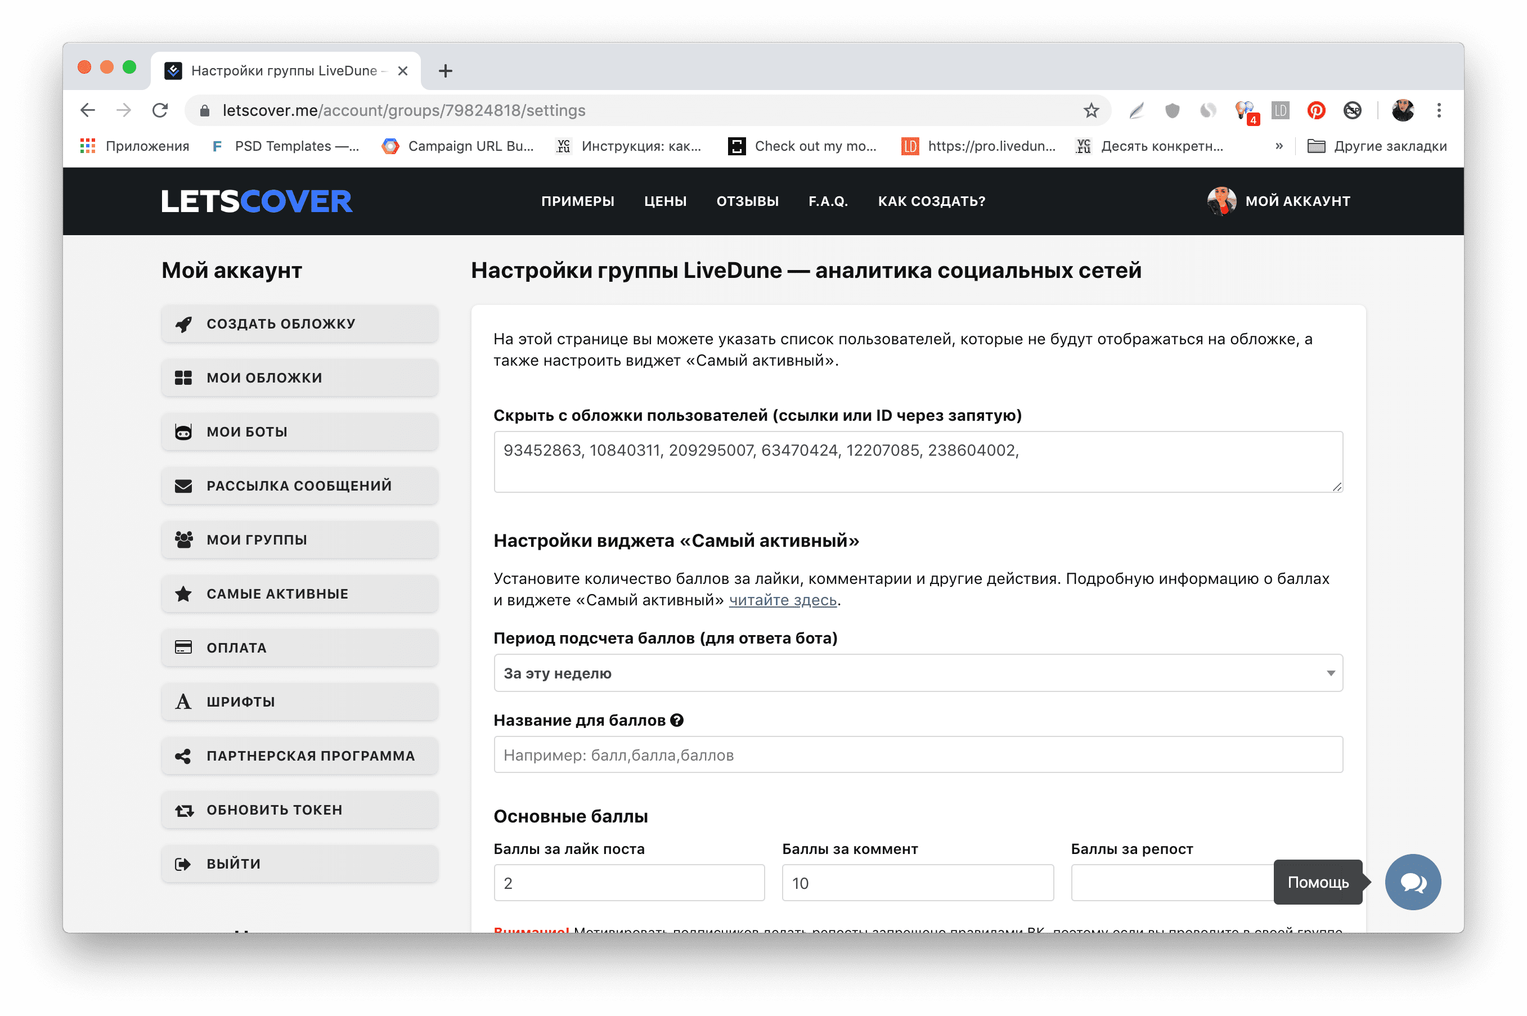
Task: Open the blue help chat bubble
Action: click(1412, 882)
